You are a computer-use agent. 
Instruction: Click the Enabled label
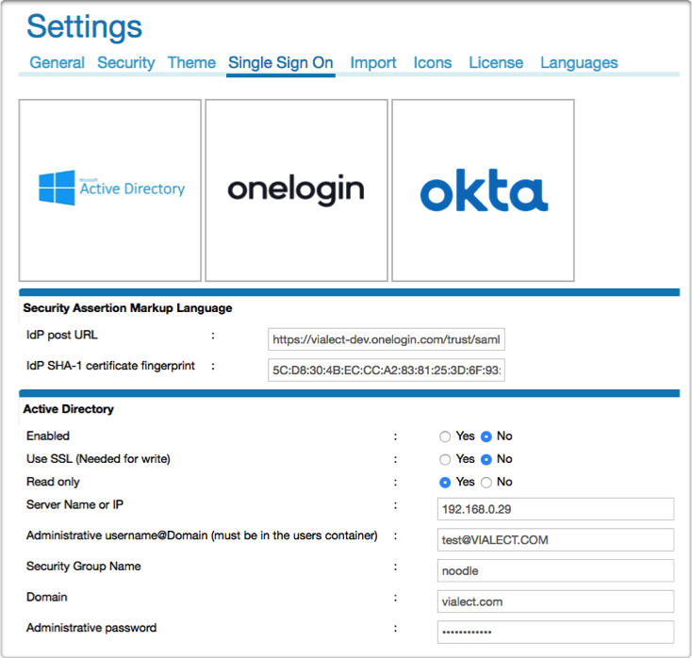[48, 436]
